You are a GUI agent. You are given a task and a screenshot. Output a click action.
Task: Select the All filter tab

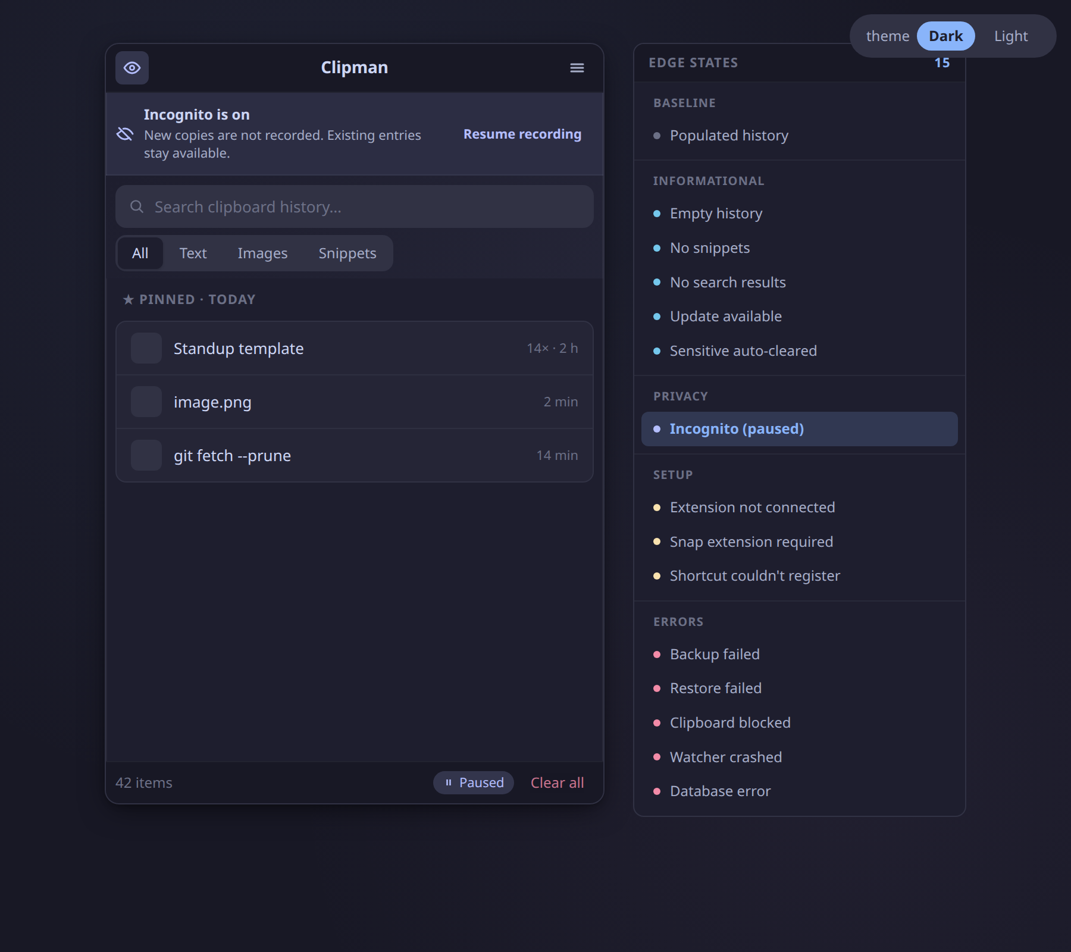tap(140, 253)
